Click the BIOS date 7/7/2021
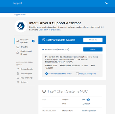 (86, 104)
